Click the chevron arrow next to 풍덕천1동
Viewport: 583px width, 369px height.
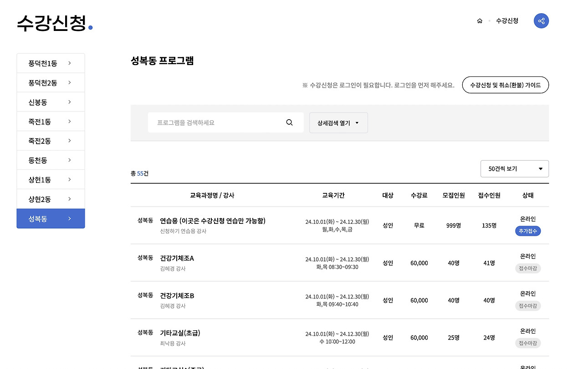(69, 63)
